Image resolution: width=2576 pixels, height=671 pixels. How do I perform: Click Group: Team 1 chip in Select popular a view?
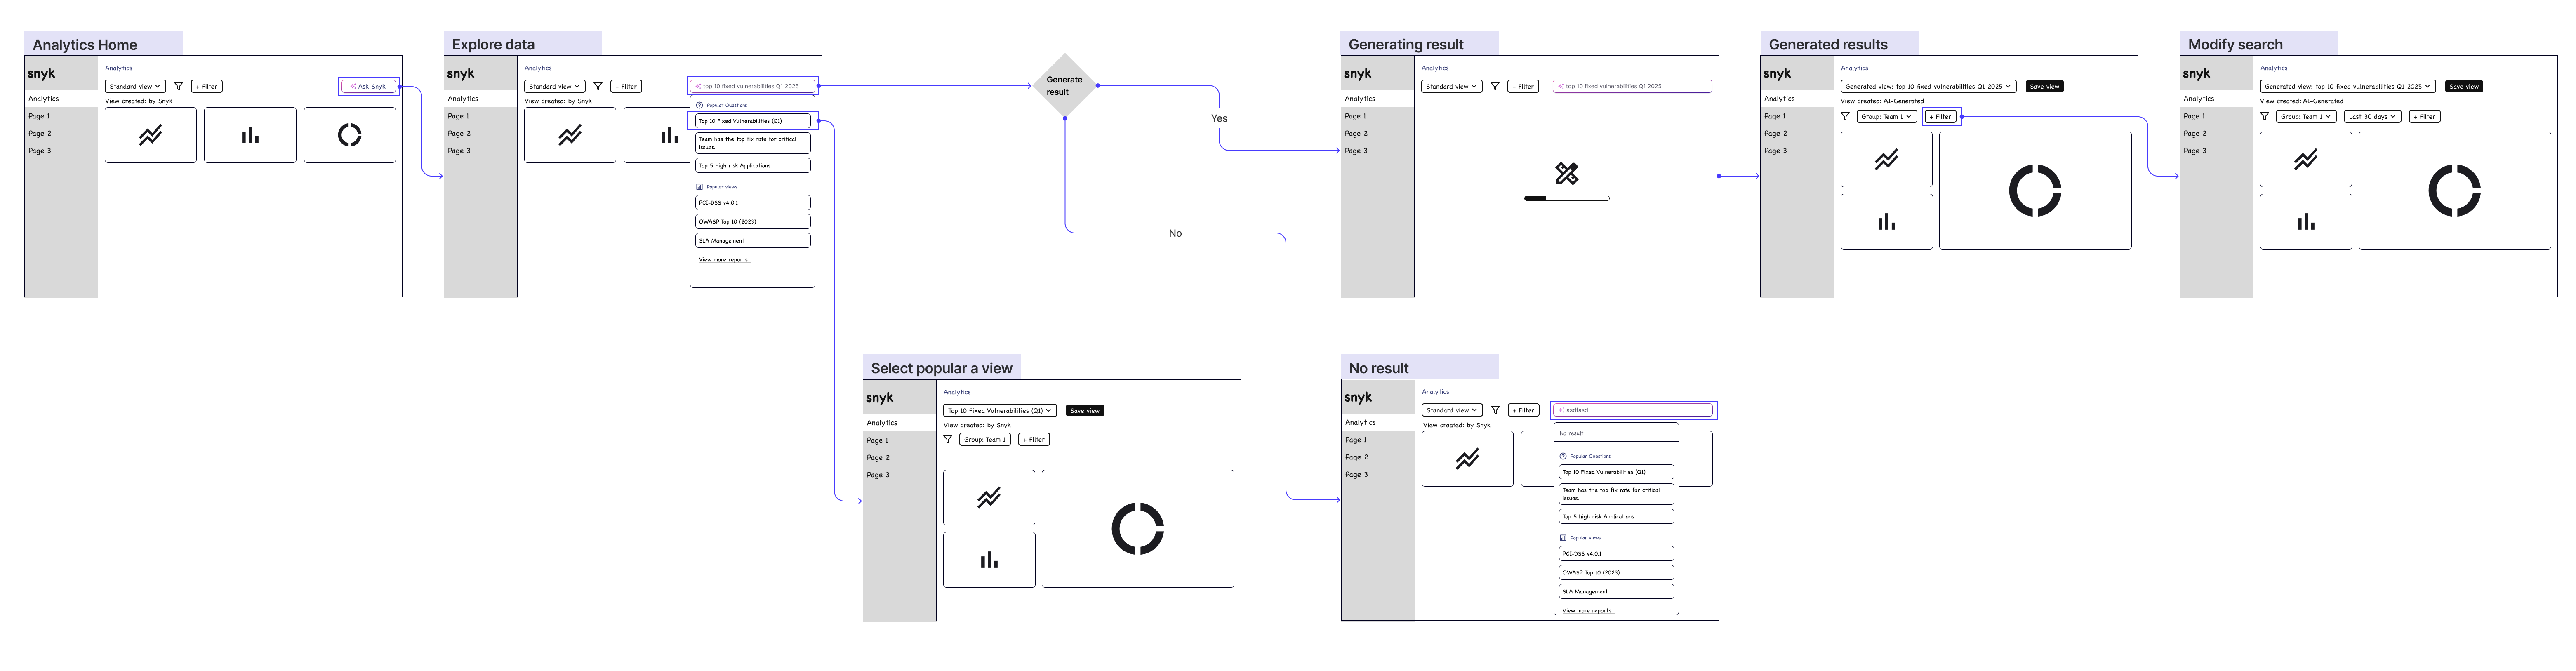tap(985, 440)
